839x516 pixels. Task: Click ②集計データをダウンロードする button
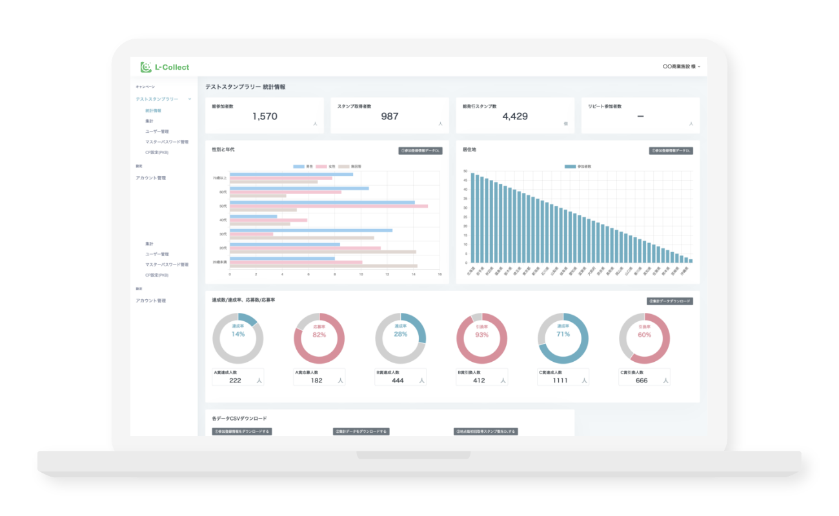click(361, 432)
